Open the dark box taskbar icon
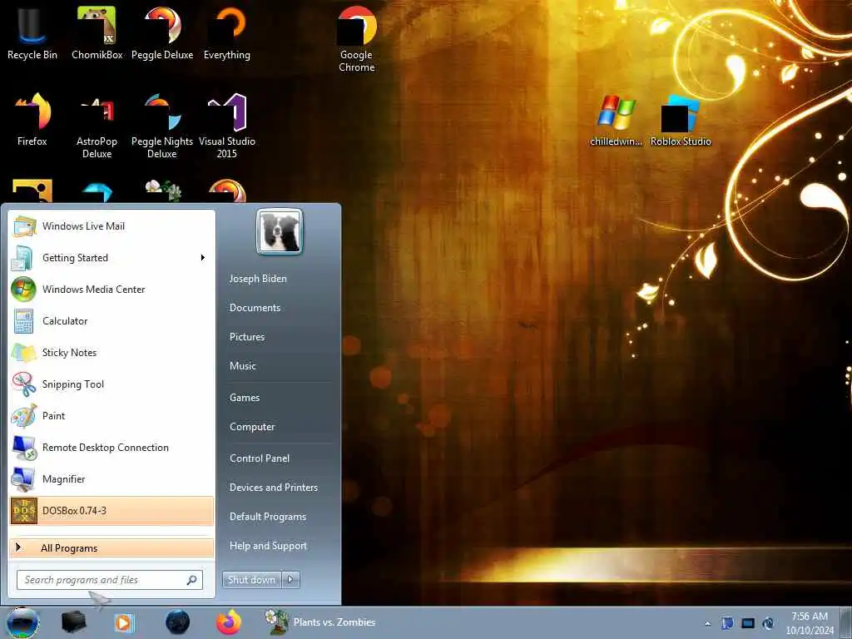Image resolution: width=852 pixels, height=639 pixels. 74,622
